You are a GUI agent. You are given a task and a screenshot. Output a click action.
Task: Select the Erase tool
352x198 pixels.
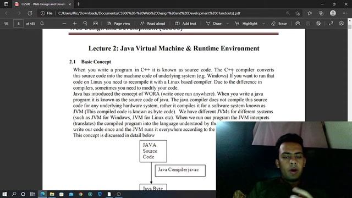pyautogui.click(x=279, y=23)
